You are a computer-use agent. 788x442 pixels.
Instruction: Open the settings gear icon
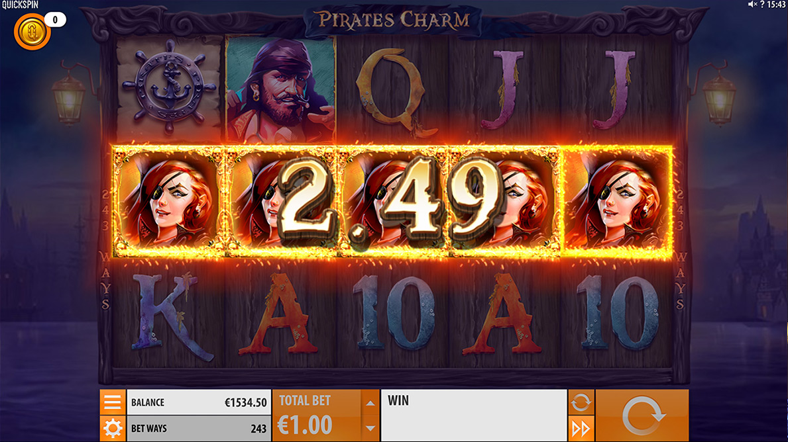(113, 429)
